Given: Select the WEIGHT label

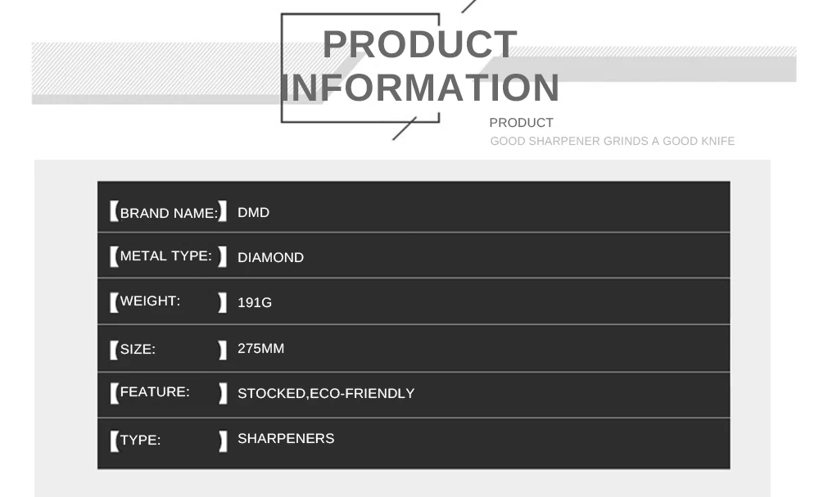Looking at the screenshot, I should pyautogui.click(x=150, y=300).
